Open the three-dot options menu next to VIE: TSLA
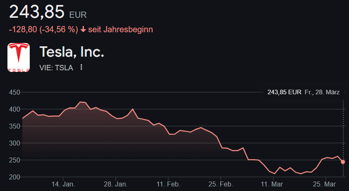Viewport: 349px width, 191px height. (81, 67)
